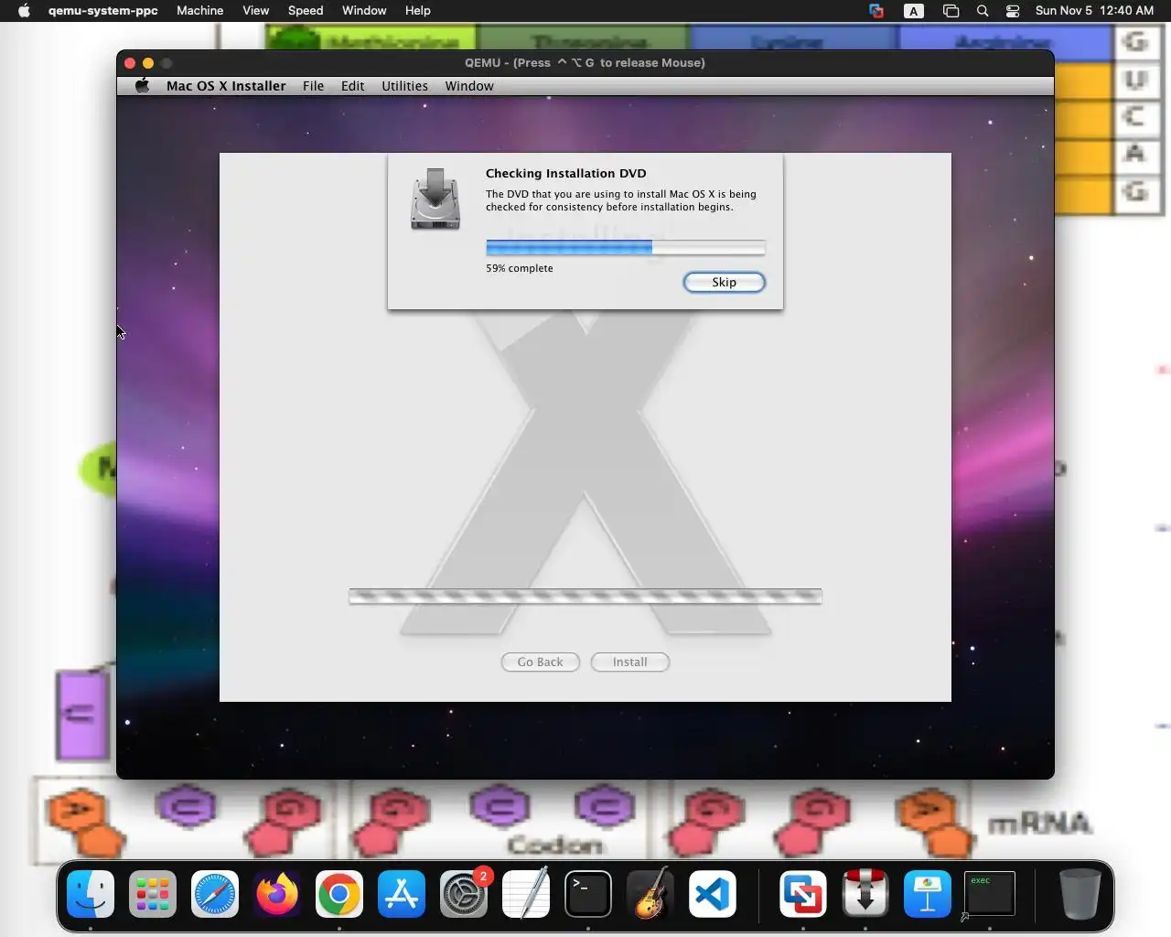Skip the installation DVD check

click(724, 282)
